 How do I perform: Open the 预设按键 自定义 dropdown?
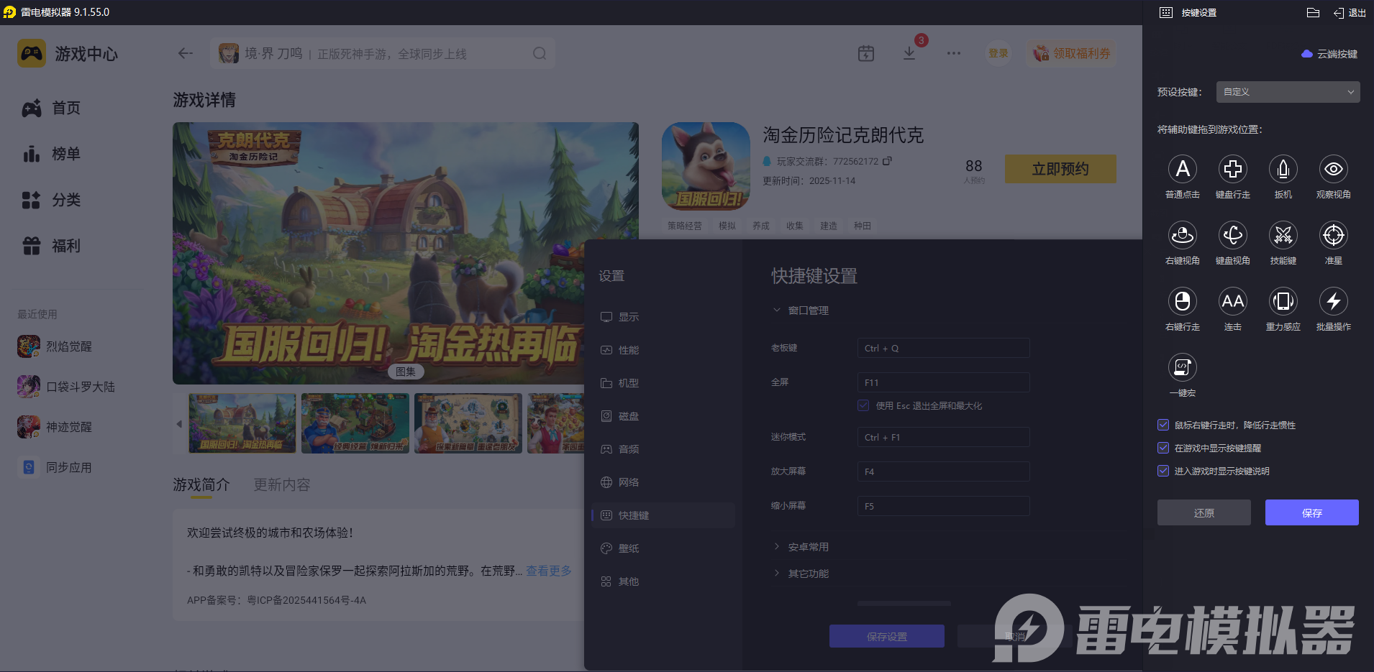[1286, 92]
